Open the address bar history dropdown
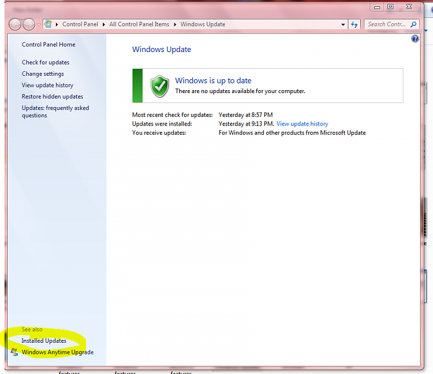This screenshot has width=433, height=374. point(343,24)
